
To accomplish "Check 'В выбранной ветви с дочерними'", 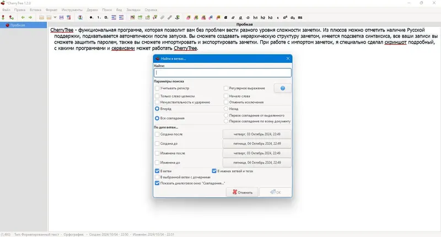I will (x=157, y=177).
